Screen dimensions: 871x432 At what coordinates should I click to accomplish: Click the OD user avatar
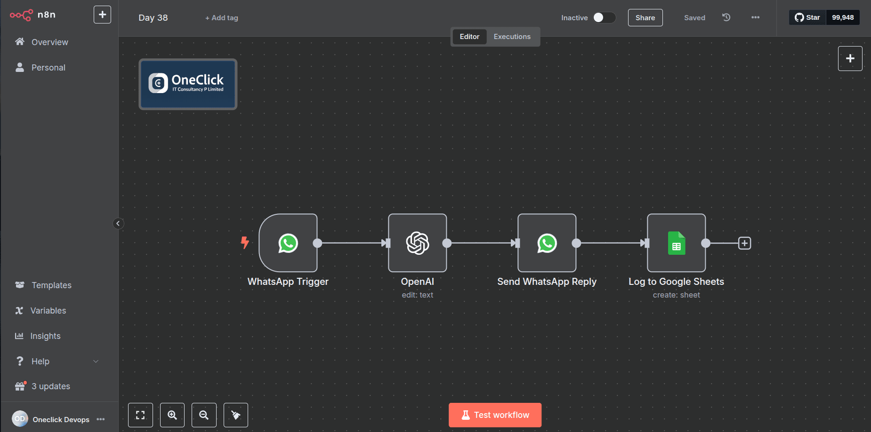pos(20,419)
